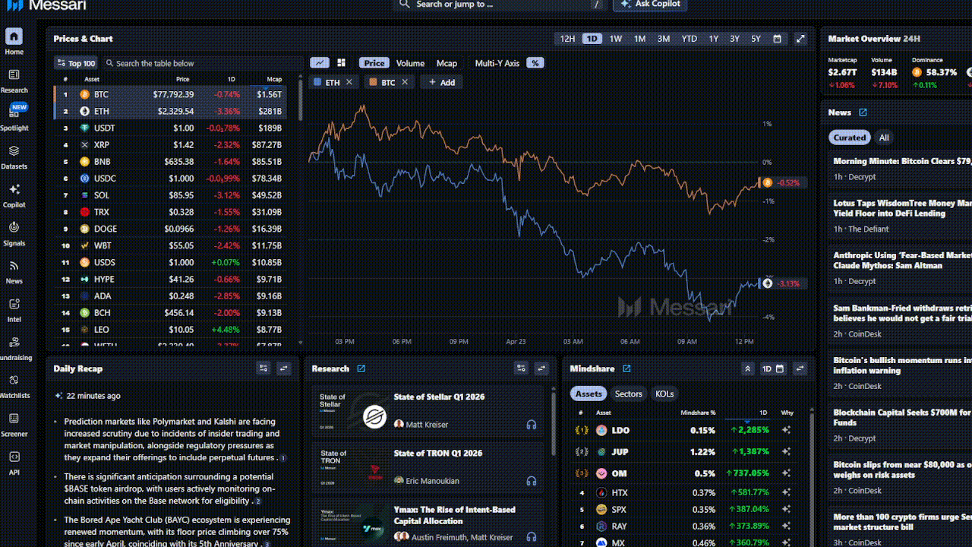Switch News to the Curated tab
Screen dimensions: 972x547
(849, 138)
